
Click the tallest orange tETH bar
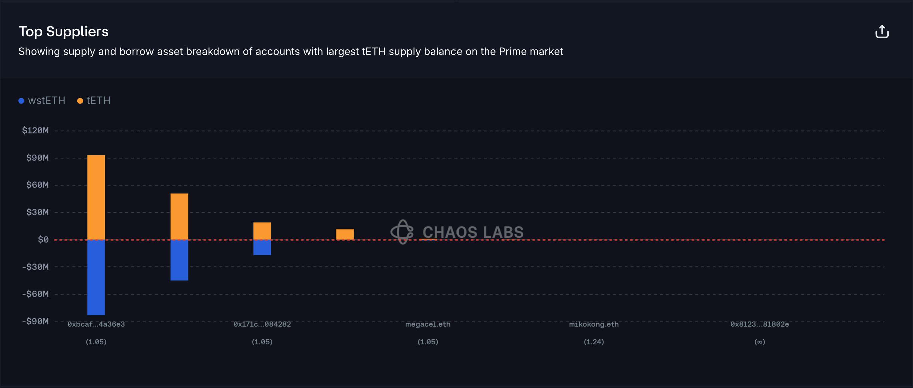pos(96,197)
